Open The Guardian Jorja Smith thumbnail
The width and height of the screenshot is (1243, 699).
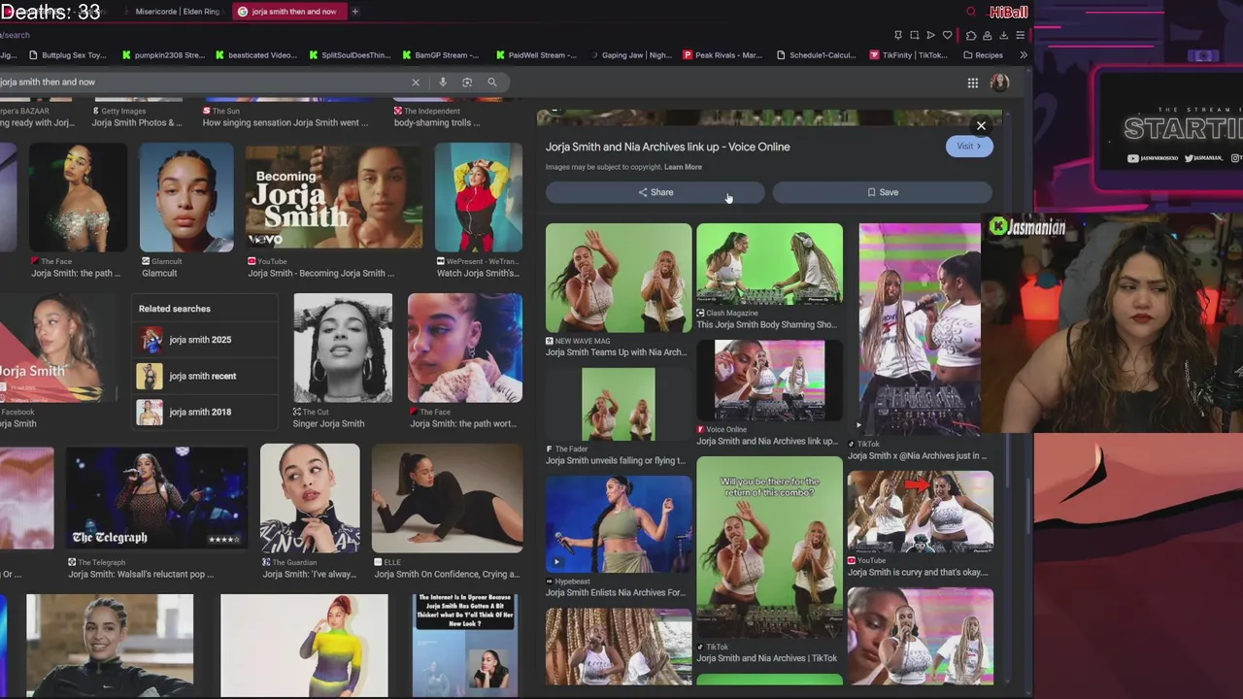[310, 499]
